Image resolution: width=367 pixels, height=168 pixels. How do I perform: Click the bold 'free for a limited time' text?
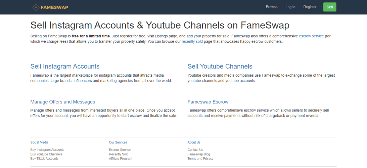[91, 36]
